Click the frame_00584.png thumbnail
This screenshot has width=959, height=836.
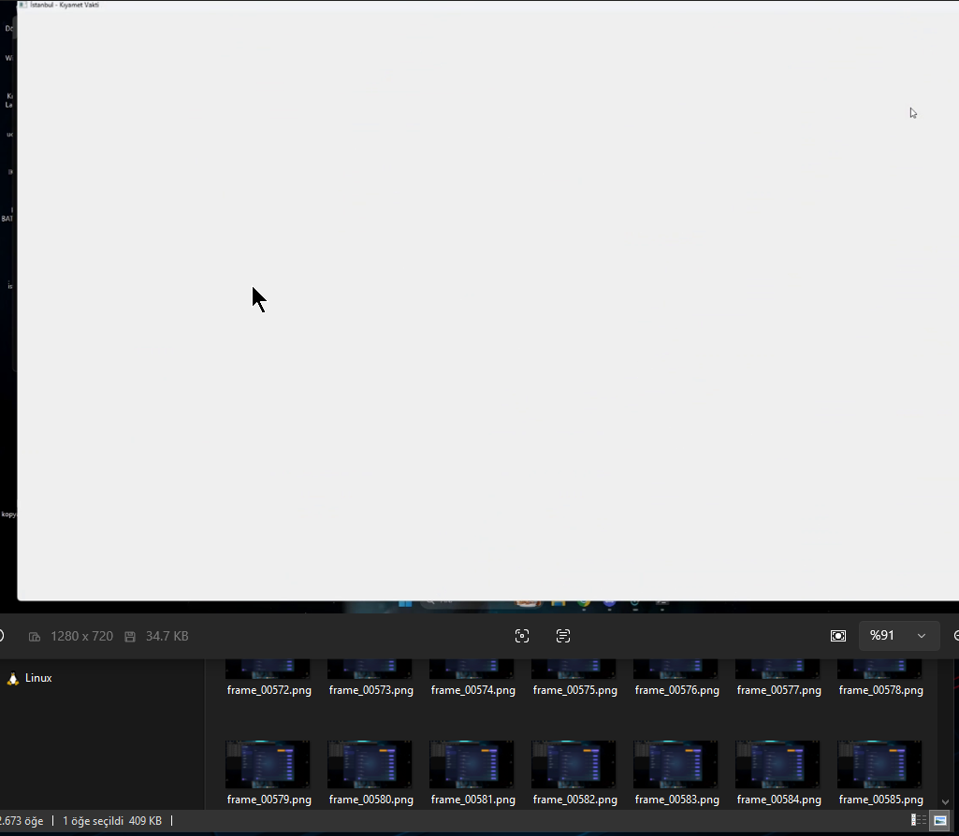point(778,765)
